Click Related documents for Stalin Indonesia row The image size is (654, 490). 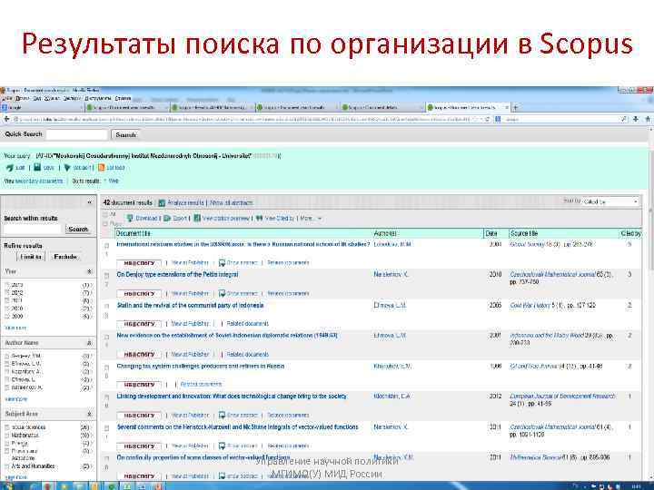pos(247,324)
